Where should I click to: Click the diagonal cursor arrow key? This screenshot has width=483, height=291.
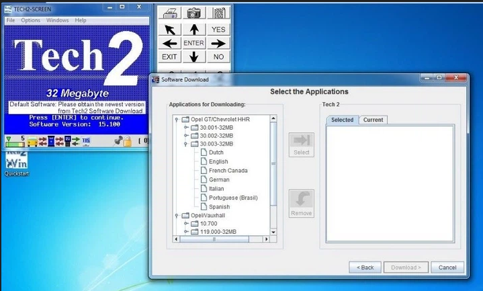coord(169,30)
